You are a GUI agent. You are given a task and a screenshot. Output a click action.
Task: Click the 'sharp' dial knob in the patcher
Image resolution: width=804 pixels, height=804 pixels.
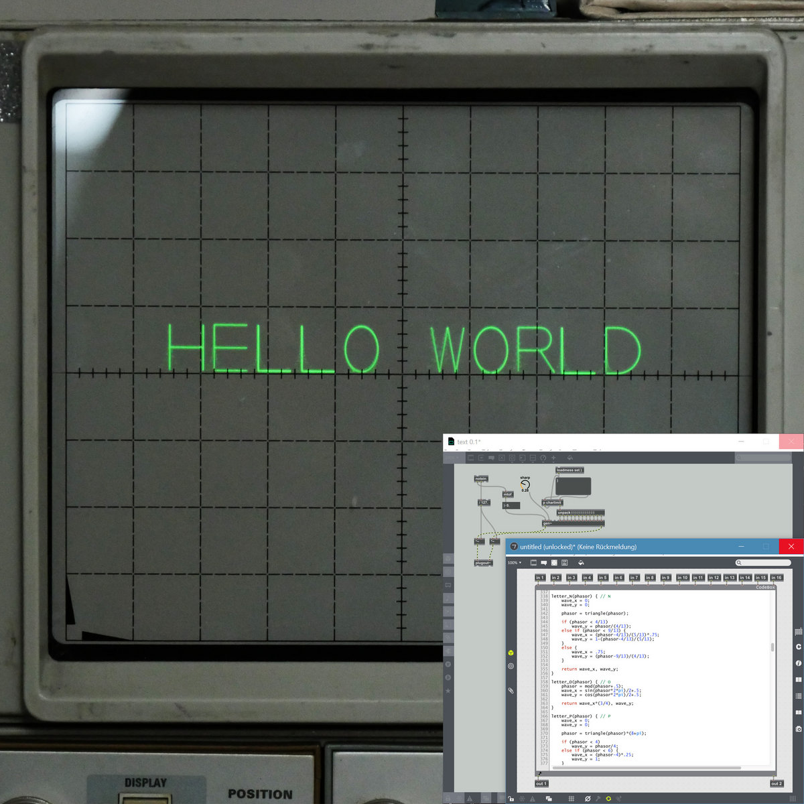coord(525,484)
